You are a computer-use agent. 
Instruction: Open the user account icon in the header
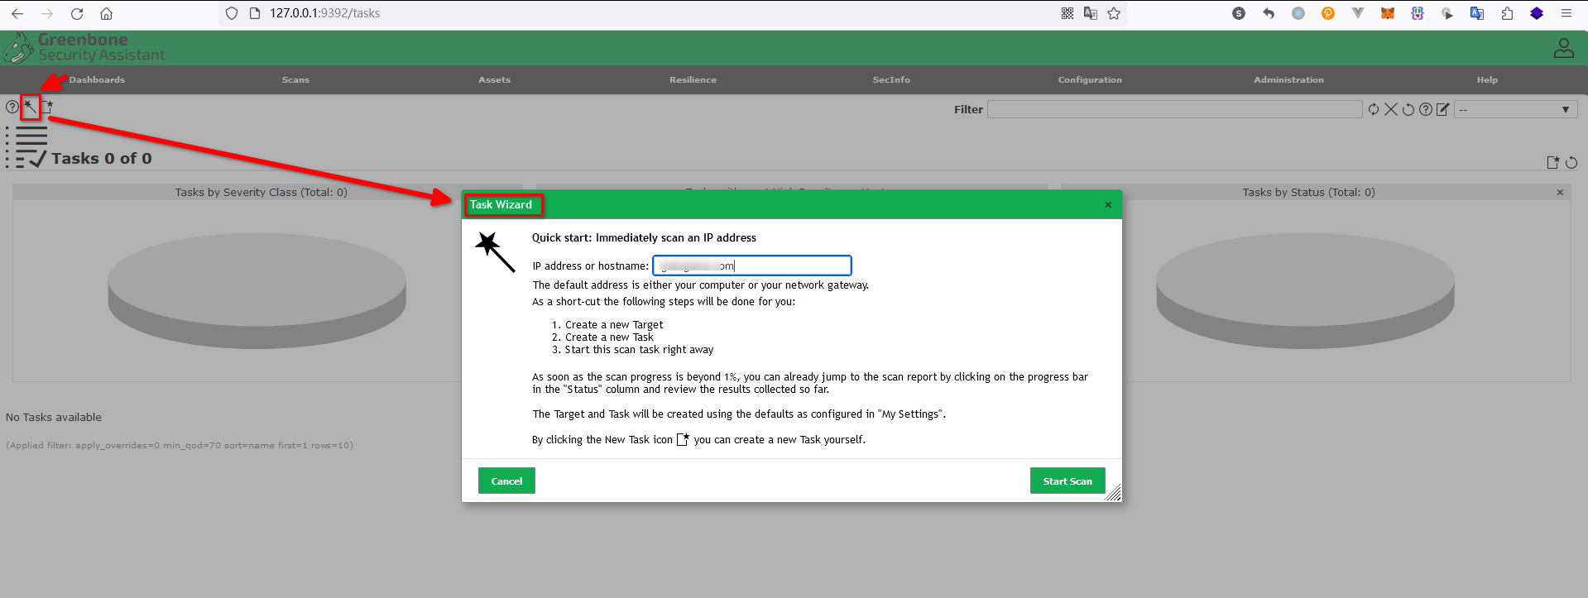click(x=1563, y=48)
